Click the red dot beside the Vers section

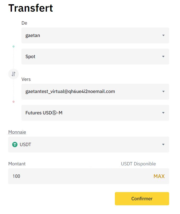point(13,101)
